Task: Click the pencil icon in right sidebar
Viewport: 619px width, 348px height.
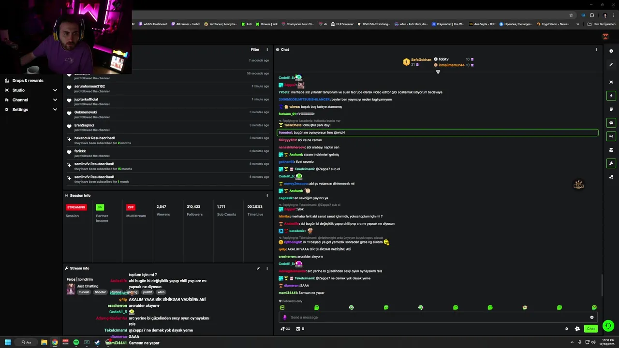Action: (x=611, y=64)
